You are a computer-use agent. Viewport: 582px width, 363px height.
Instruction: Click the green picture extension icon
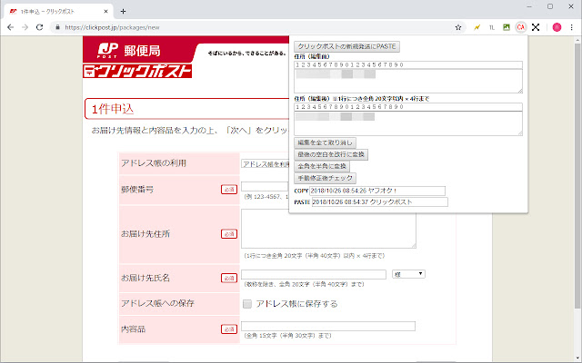pyautogui.click(x=507, y=27)
